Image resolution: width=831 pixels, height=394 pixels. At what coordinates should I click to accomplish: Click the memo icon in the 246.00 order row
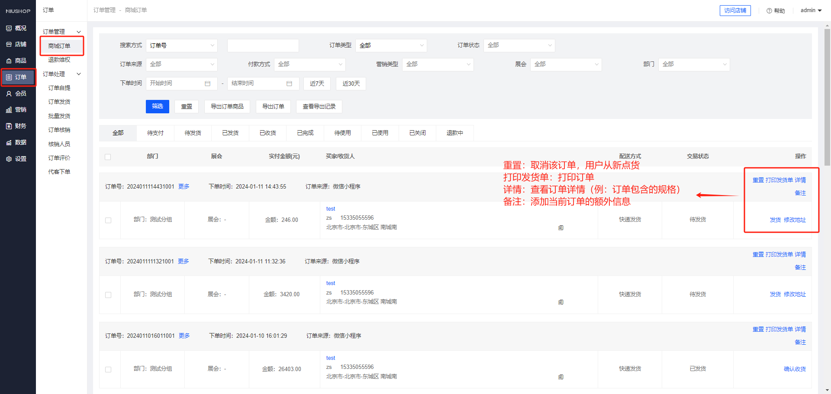[560, 228]
